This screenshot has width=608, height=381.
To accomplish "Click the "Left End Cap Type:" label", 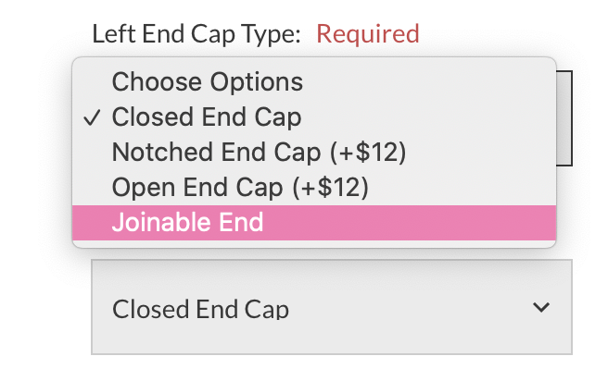I will pos(196,35).
